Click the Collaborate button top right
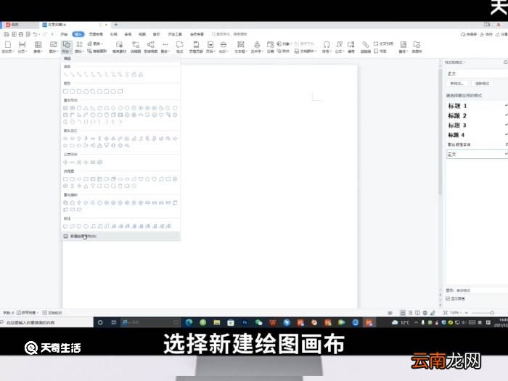Image resolution: width=508 pixels, height=381 pixels. point(487,34)
